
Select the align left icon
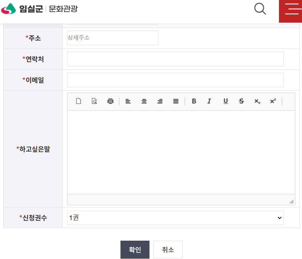click(128, 101)
